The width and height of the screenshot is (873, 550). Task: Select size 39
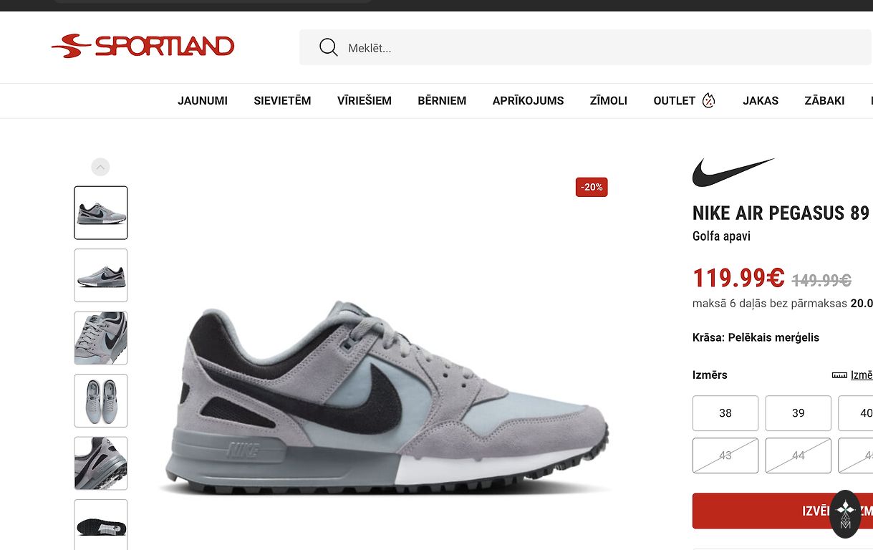pos(799,413)
